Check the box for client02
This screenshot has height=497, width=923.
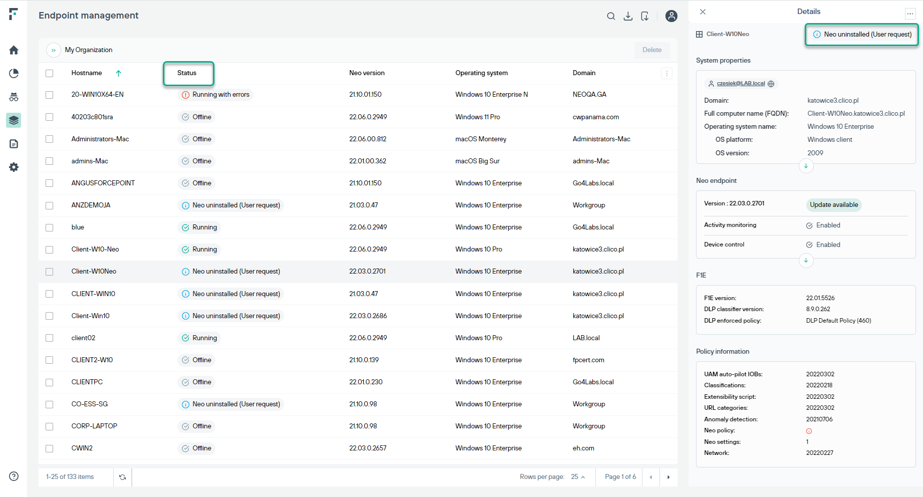pos(49,338)
